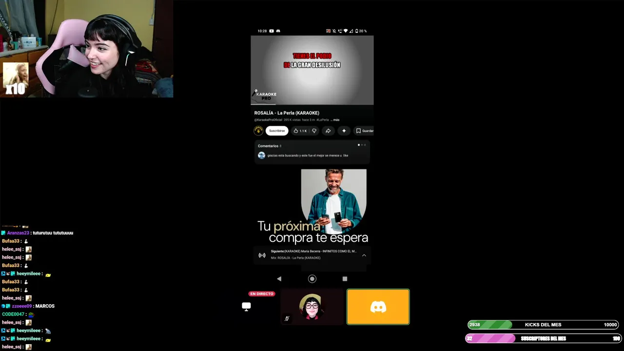Share the video with the arrow icon
Image resolution: width=624 pixels, height=351 pixels.
[328, 131]
